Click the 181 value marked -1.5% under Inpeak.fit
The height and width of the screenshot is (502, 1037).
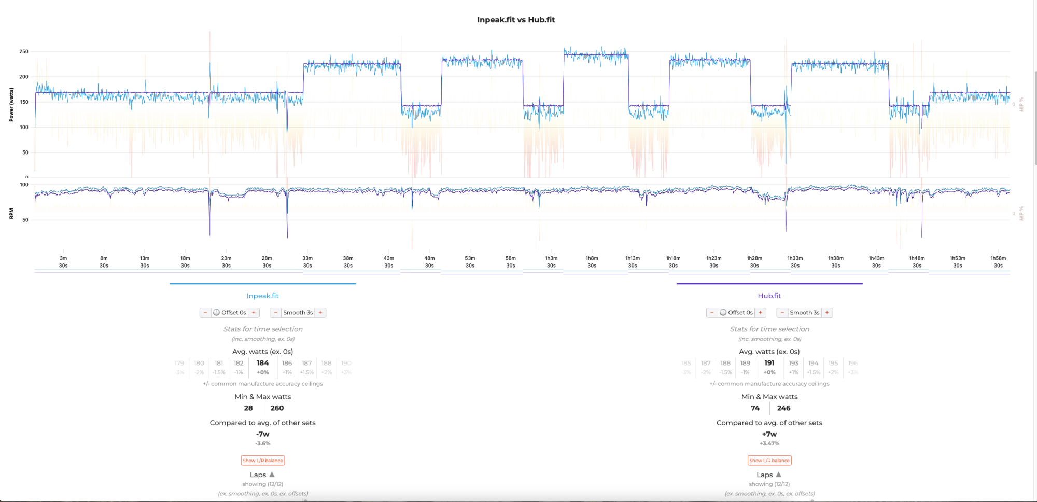pos(219,364)
